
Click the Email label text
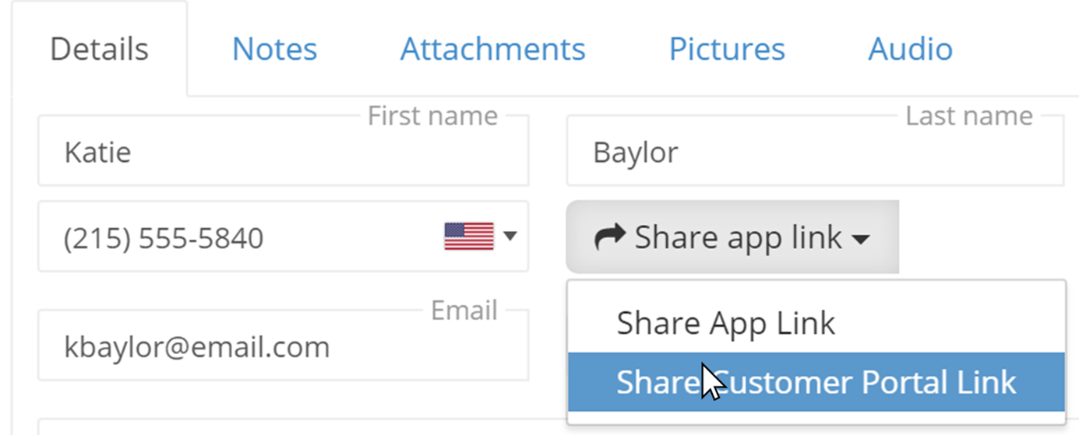pyautogui.click(x=464, y=310)
